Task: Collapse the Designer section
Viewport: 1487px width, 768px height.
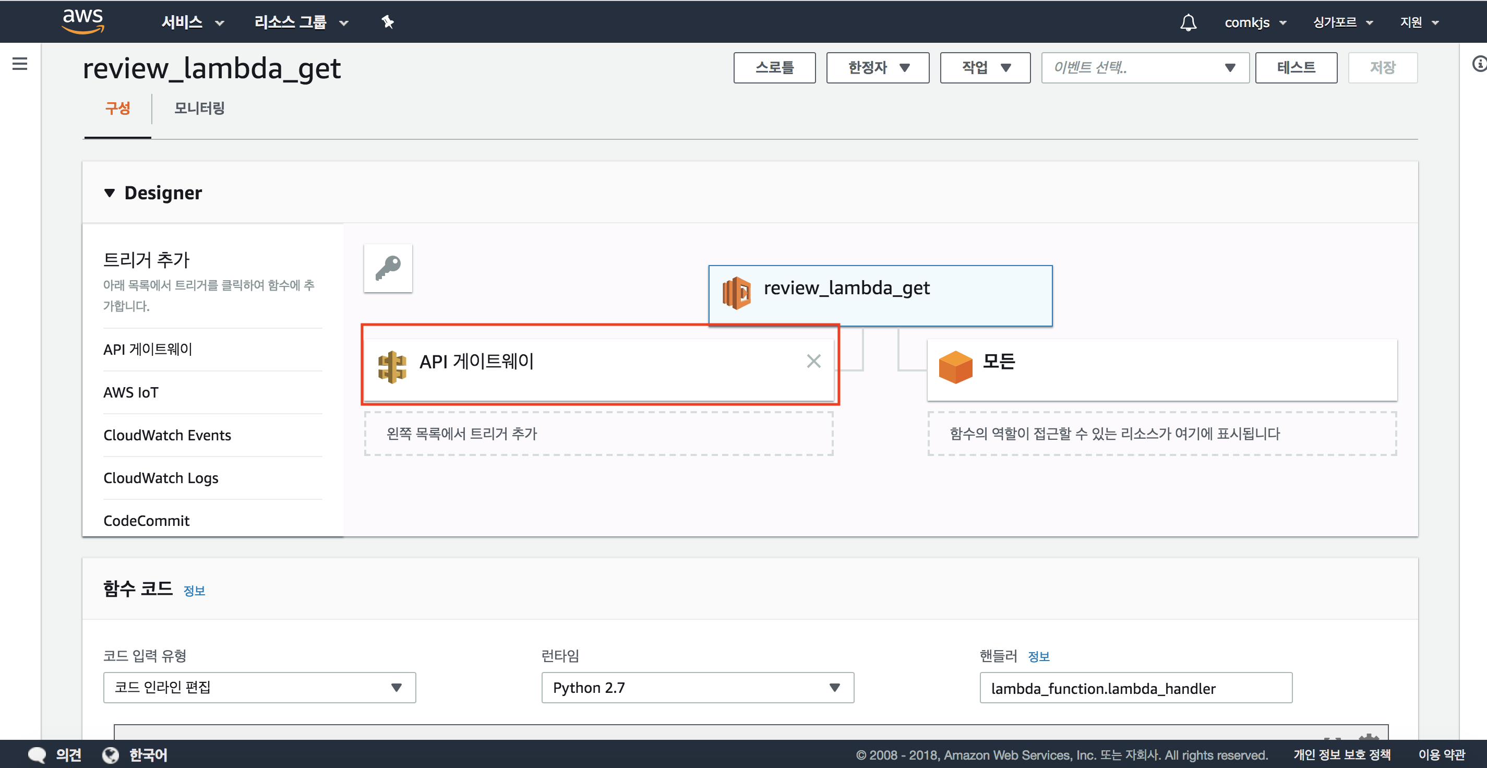Action: point(110,193)
